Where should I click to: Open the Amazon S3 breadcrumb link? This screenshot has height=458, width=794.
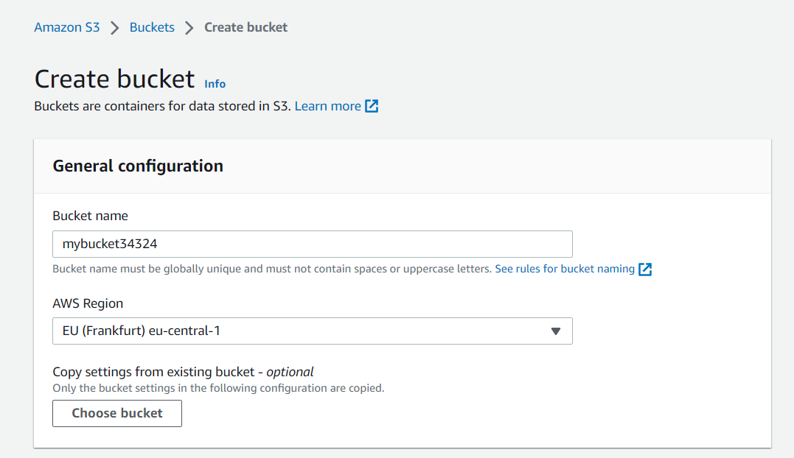coord(67,27)
